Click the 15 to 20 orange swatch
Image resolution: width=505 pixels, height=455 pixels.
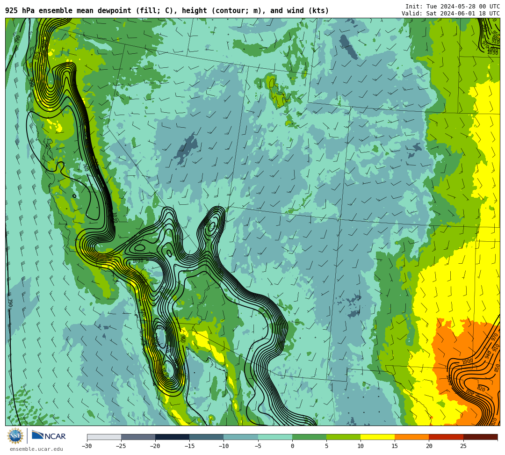[x=412, y=437]
